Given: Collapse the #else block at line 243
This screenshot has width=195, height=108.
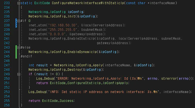Looking at the screenshot, I should click(19, 48).
